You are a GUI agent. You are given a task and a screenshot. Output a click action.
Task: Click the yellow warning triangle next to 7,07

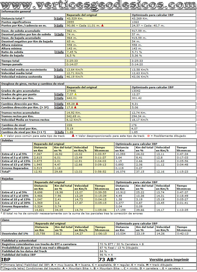(x=75, y=94)
